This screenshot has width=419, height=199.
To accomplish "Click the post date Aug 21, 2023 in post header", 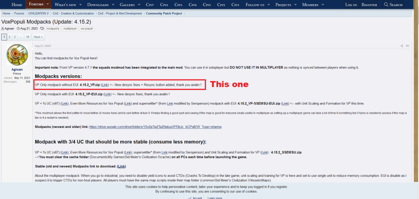I will (x=43, y=46).
